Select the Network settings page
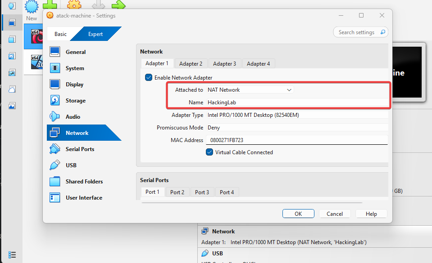Image resolution: width=432 pixels, height=263 pixels. click(x=84, y=133)
